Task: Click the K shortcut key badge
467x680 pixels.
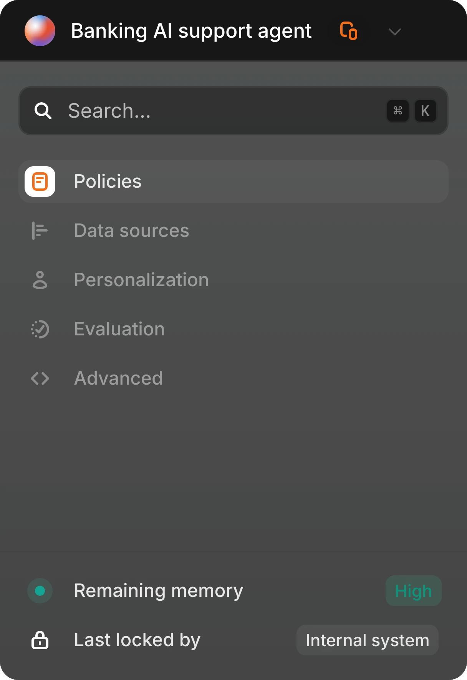Action: pyautogui.click(x=426, y=111)
